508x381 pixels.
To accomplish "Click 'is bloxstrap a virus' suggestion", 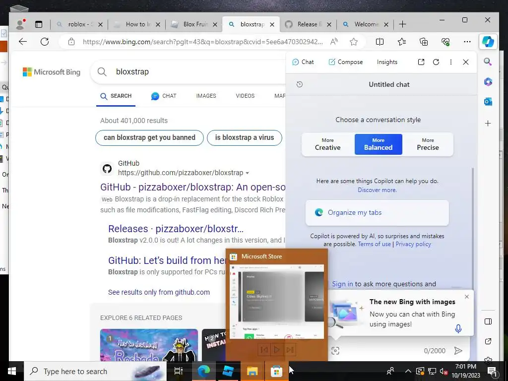I will pos(244,138).
